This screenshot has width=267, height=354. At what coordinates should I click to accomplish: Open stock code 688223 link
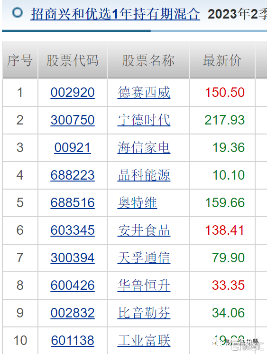coord(73,175)
